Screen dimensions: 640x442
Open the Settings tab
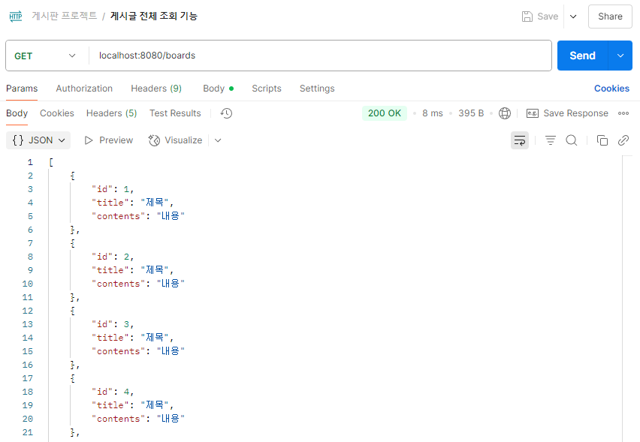coord(317,89)
